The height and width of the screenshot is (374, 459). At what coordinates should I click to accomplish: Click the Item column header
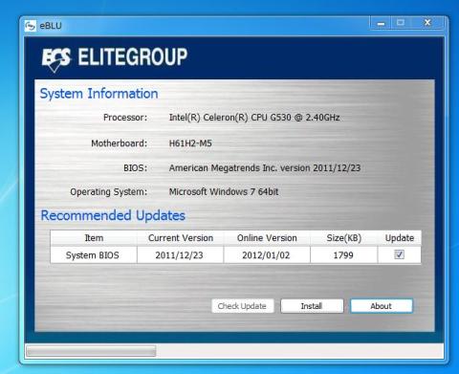(94, 238)
